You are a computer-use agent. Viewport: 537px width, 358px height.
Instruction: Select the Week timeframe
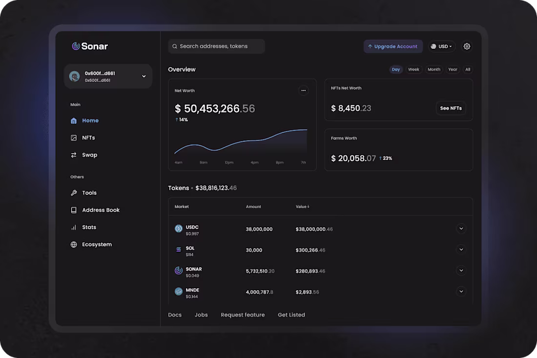pos(413,69)
